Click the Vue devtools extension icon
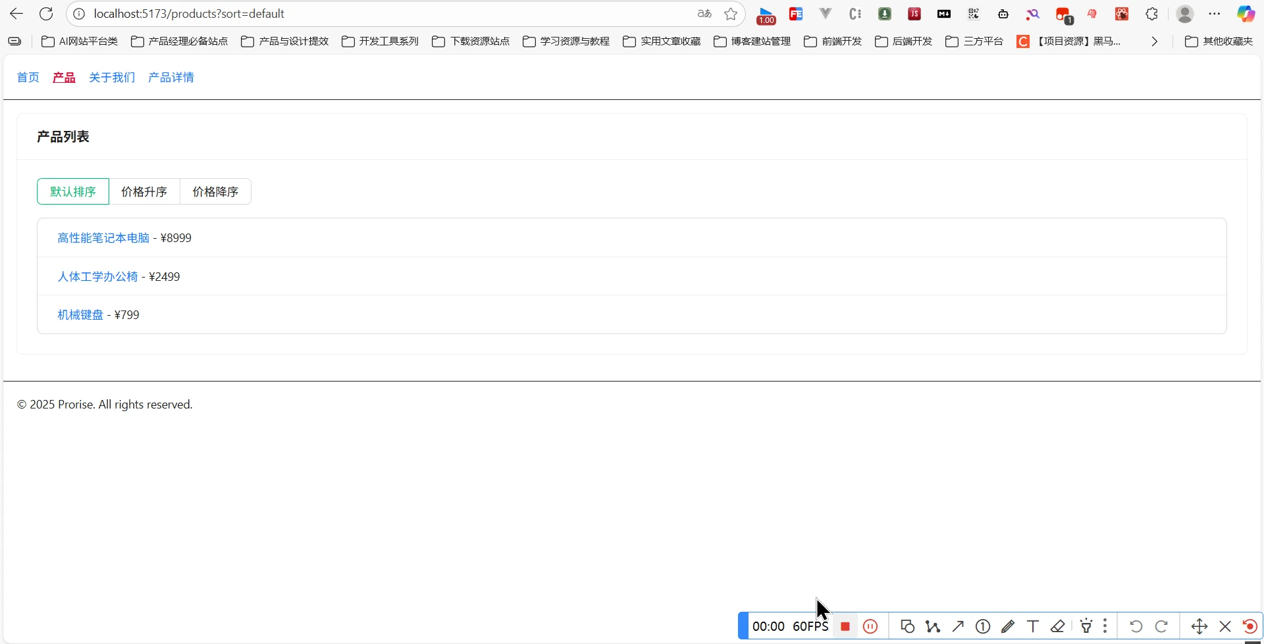The image size is (1264, 644). click(825, 14)
